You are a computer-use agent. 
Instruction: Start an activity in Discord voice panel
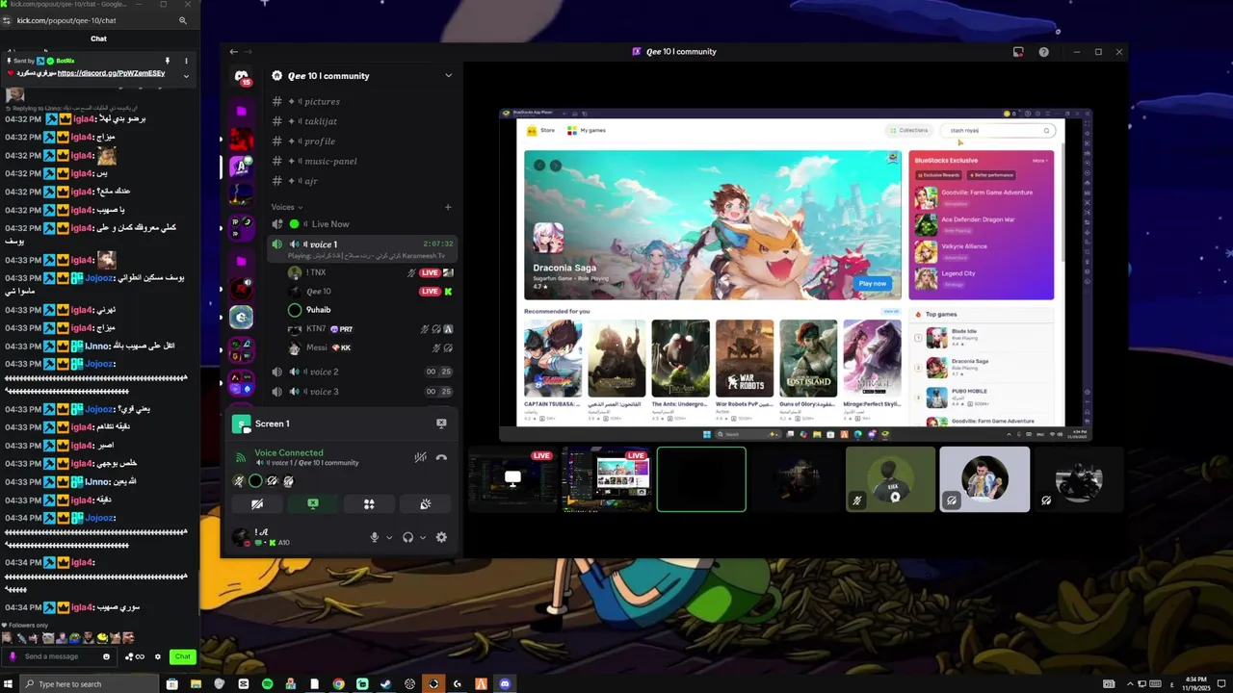369,503
